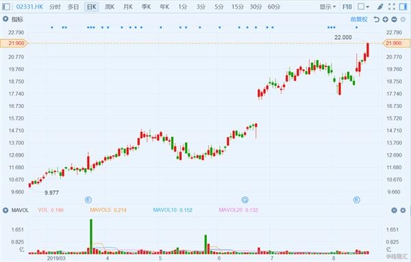Viewport: 411px width, 262px height.
Task: Click the 2019/03 date axis label
Action: [56, 259]
